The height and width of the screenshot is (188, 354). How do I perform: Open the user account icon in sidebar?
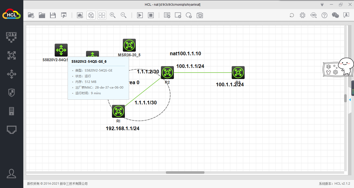coord(11,173)
